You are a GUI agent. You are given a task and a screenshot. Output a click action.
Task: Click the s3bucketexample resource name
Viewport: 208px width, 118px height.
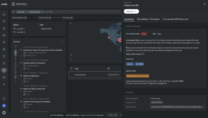(32, 66)
